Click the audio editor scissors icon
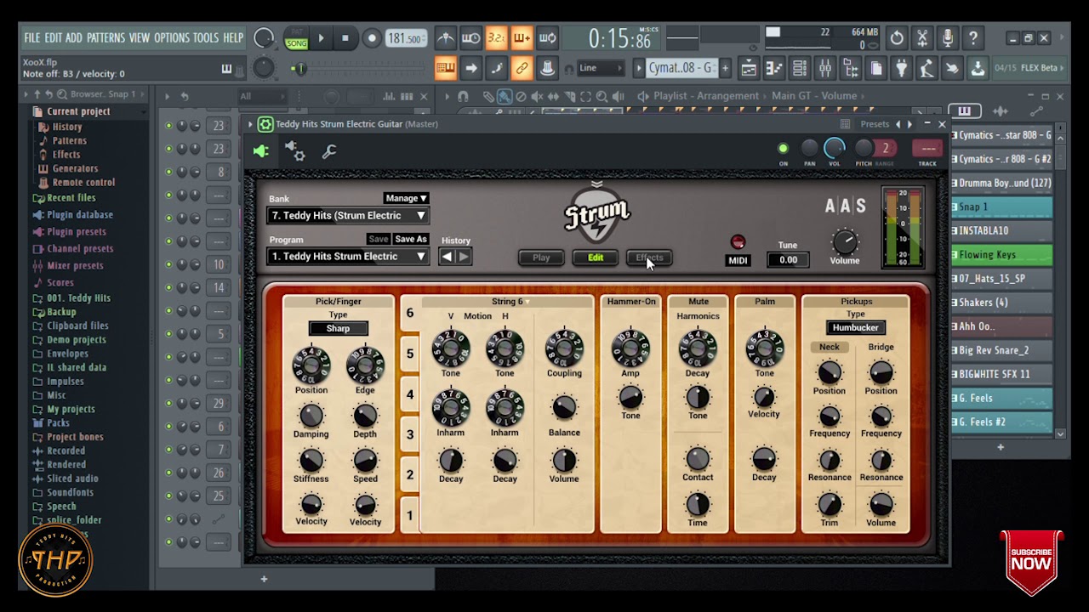This screenshot has width=1089, height=612. (x=922, y=38)
